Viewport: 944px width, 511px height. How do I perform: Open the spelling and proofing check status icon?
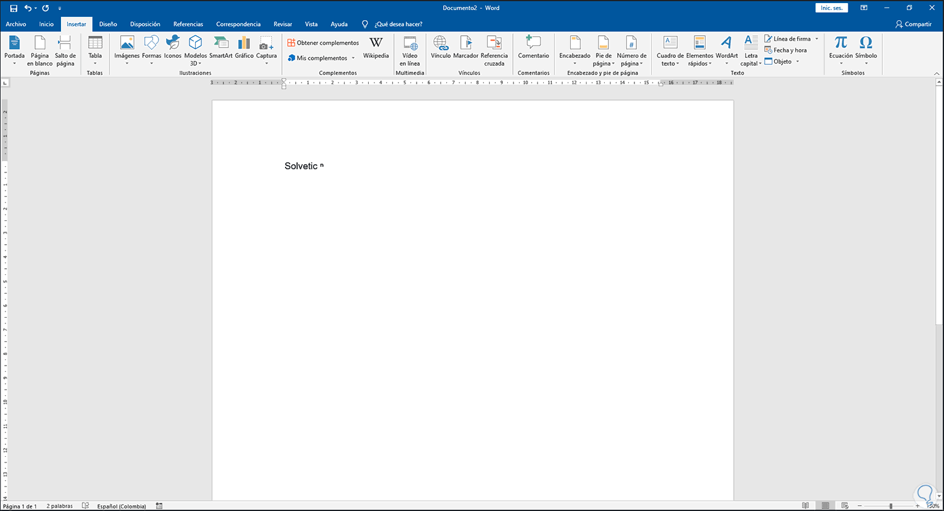pos(86,506)
